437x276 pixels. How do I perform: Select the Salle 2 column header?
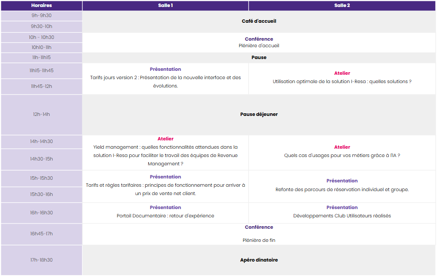pos(342,6)
